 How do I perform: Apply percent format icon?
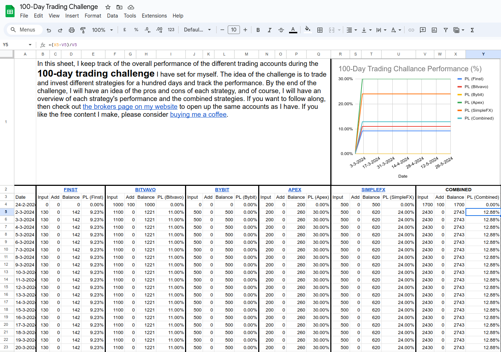tap(136, 30)
